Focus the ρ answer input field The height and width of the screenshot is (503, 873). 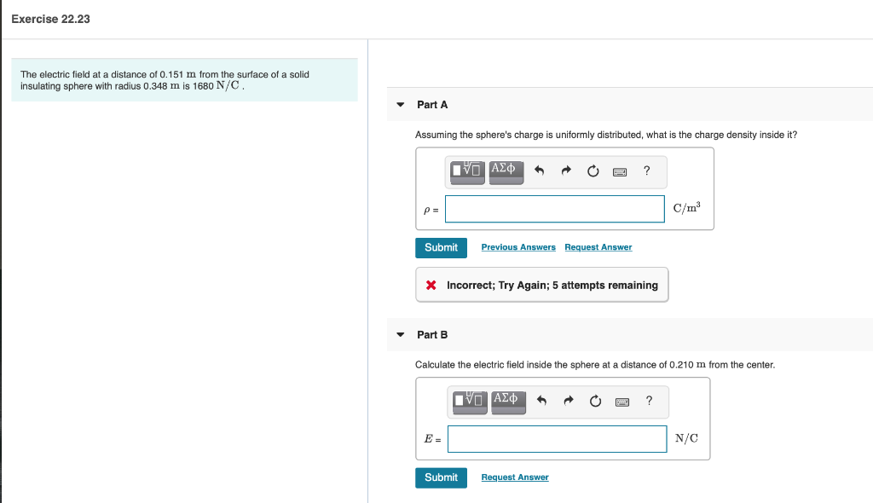[x=555, y=209]
